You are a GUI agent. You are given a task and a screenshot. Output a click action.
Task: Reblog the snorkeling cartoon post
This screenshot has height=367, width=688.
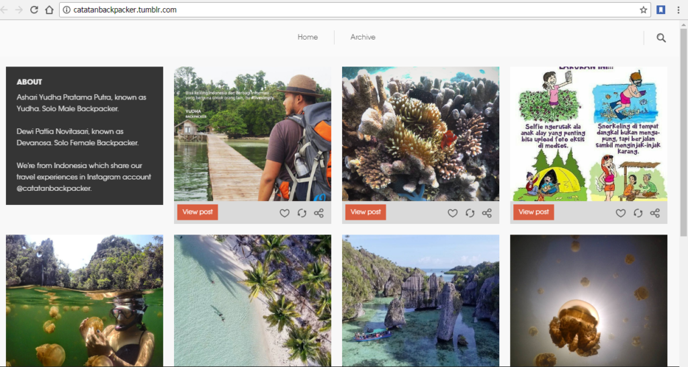tap(638, 213)
